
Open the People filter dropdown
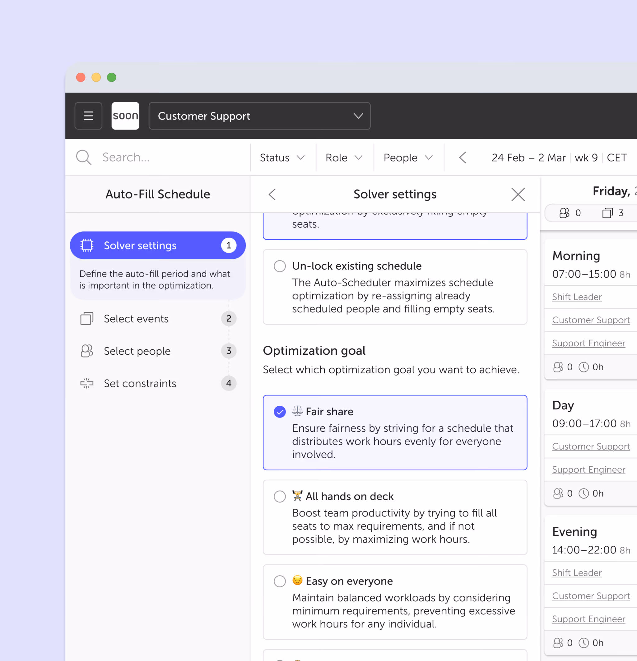[408, 157]
